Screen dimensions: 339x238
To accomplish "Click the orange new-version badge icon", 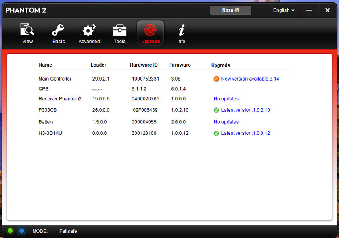I will [x=216, y=79].
